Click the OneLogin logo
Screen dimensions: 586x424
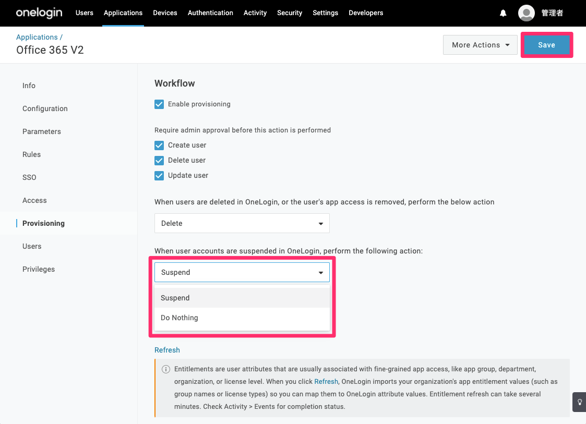pos(39,13)
